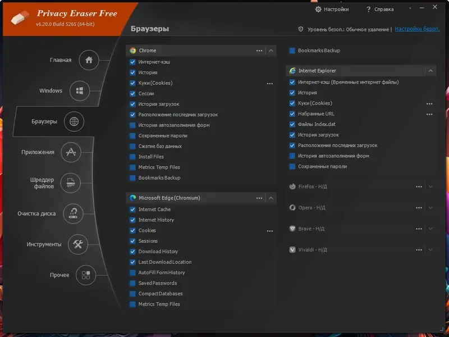Collapse the Chrome section
449x337 pixels.
pos(271,51)
